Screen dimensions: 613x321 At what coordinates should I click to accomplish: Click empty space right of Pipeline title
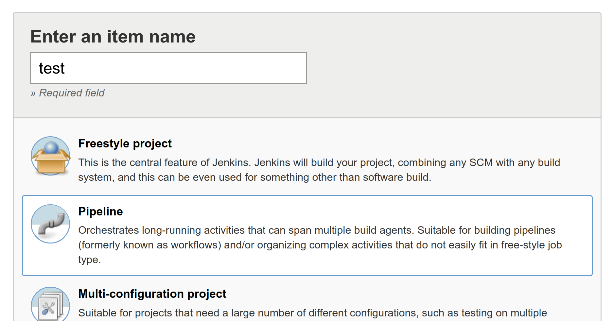tap(327, 211)
